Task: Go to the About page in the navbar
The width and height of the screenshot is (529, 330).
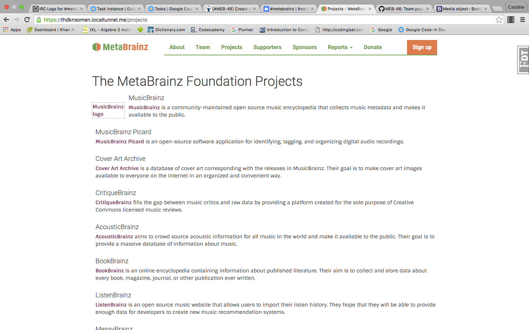Action: (x=177, y=47)
